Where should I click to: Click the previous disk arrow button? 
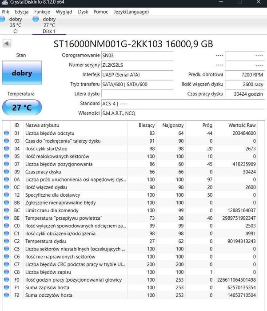(7, 43)
